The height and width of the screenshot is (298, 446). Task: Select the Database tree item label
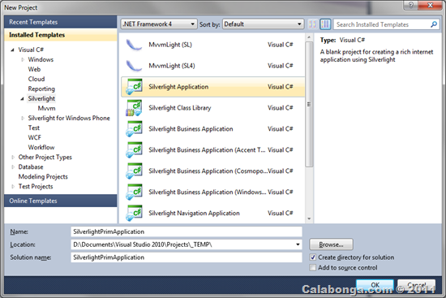coord(31,167)
